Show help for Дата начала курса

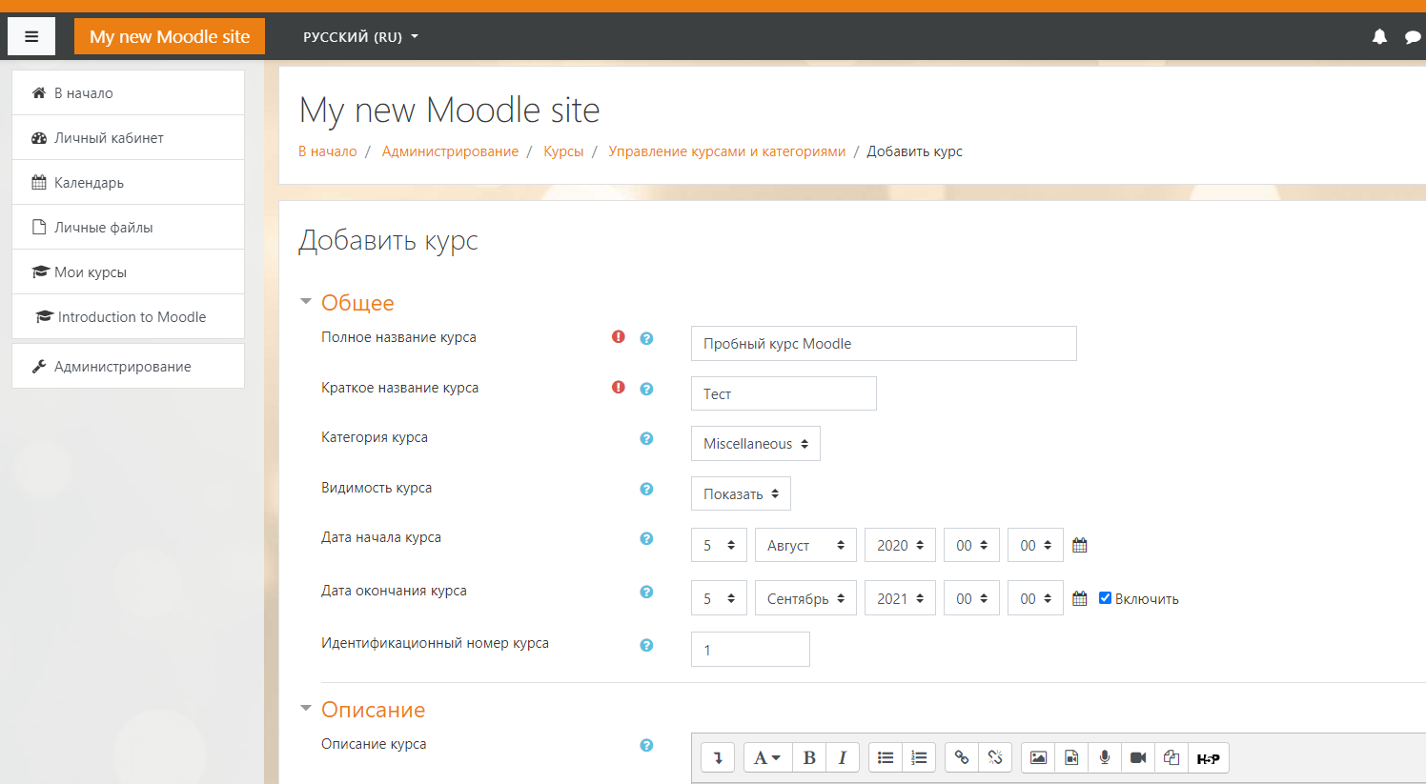pyautogui.click(x=646, y=538)
